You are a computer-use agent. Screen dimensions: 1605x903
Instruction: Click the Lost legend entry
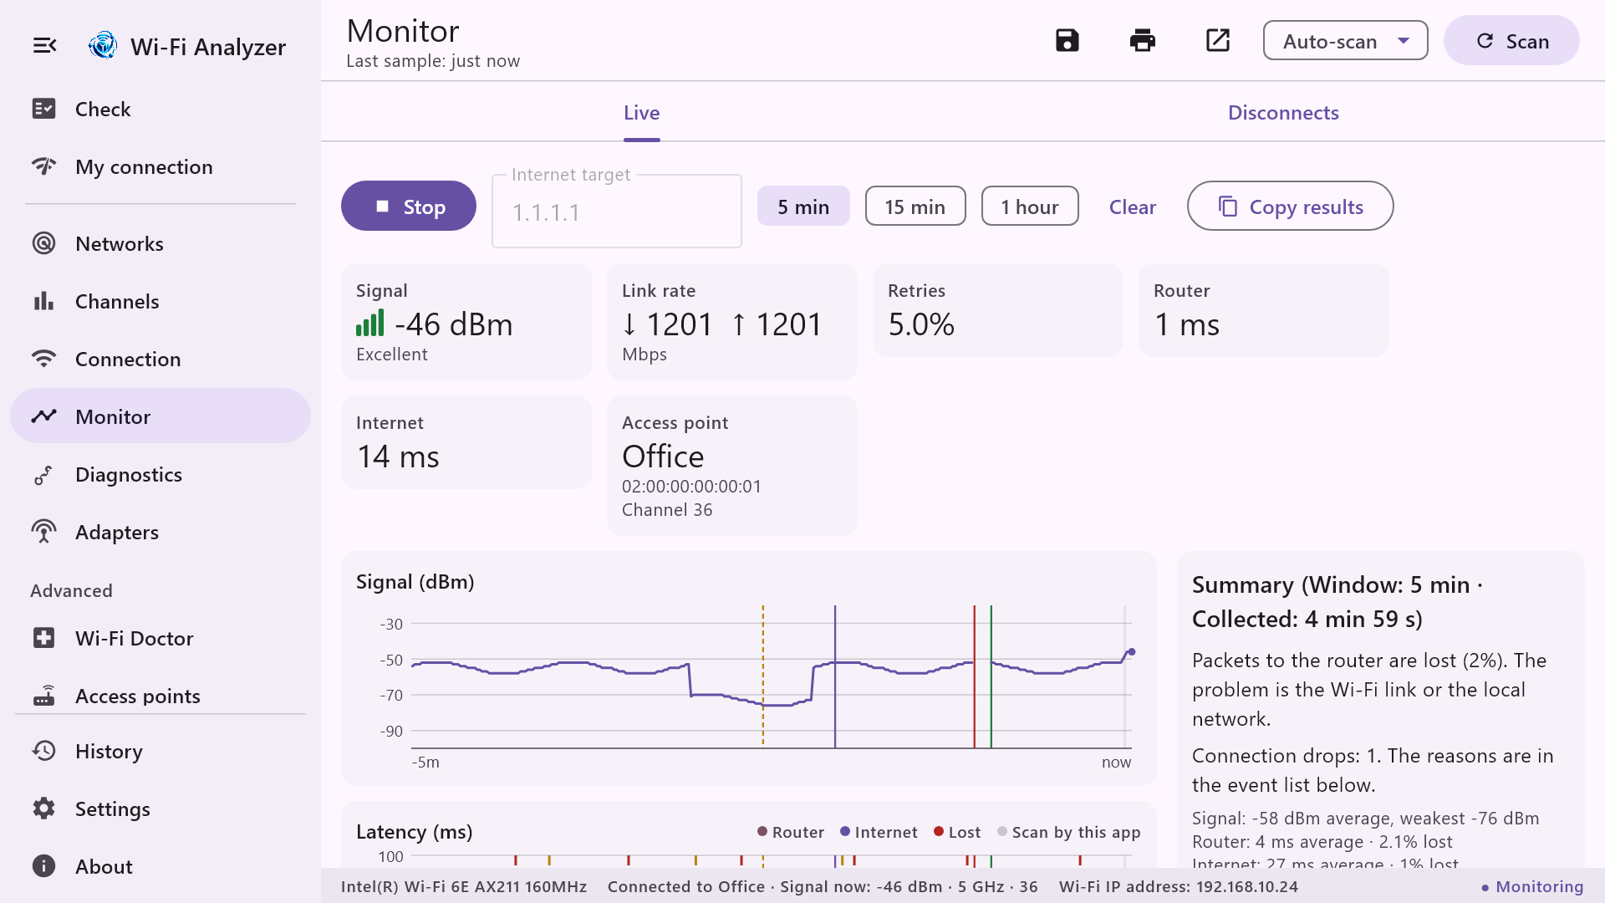point(957,832)
